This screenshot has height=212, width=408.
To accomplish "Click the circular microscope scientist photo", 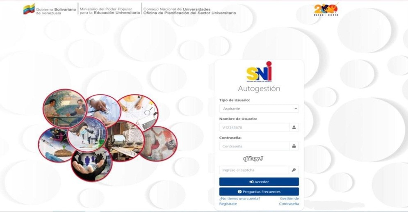I will [x=87, y=134].
